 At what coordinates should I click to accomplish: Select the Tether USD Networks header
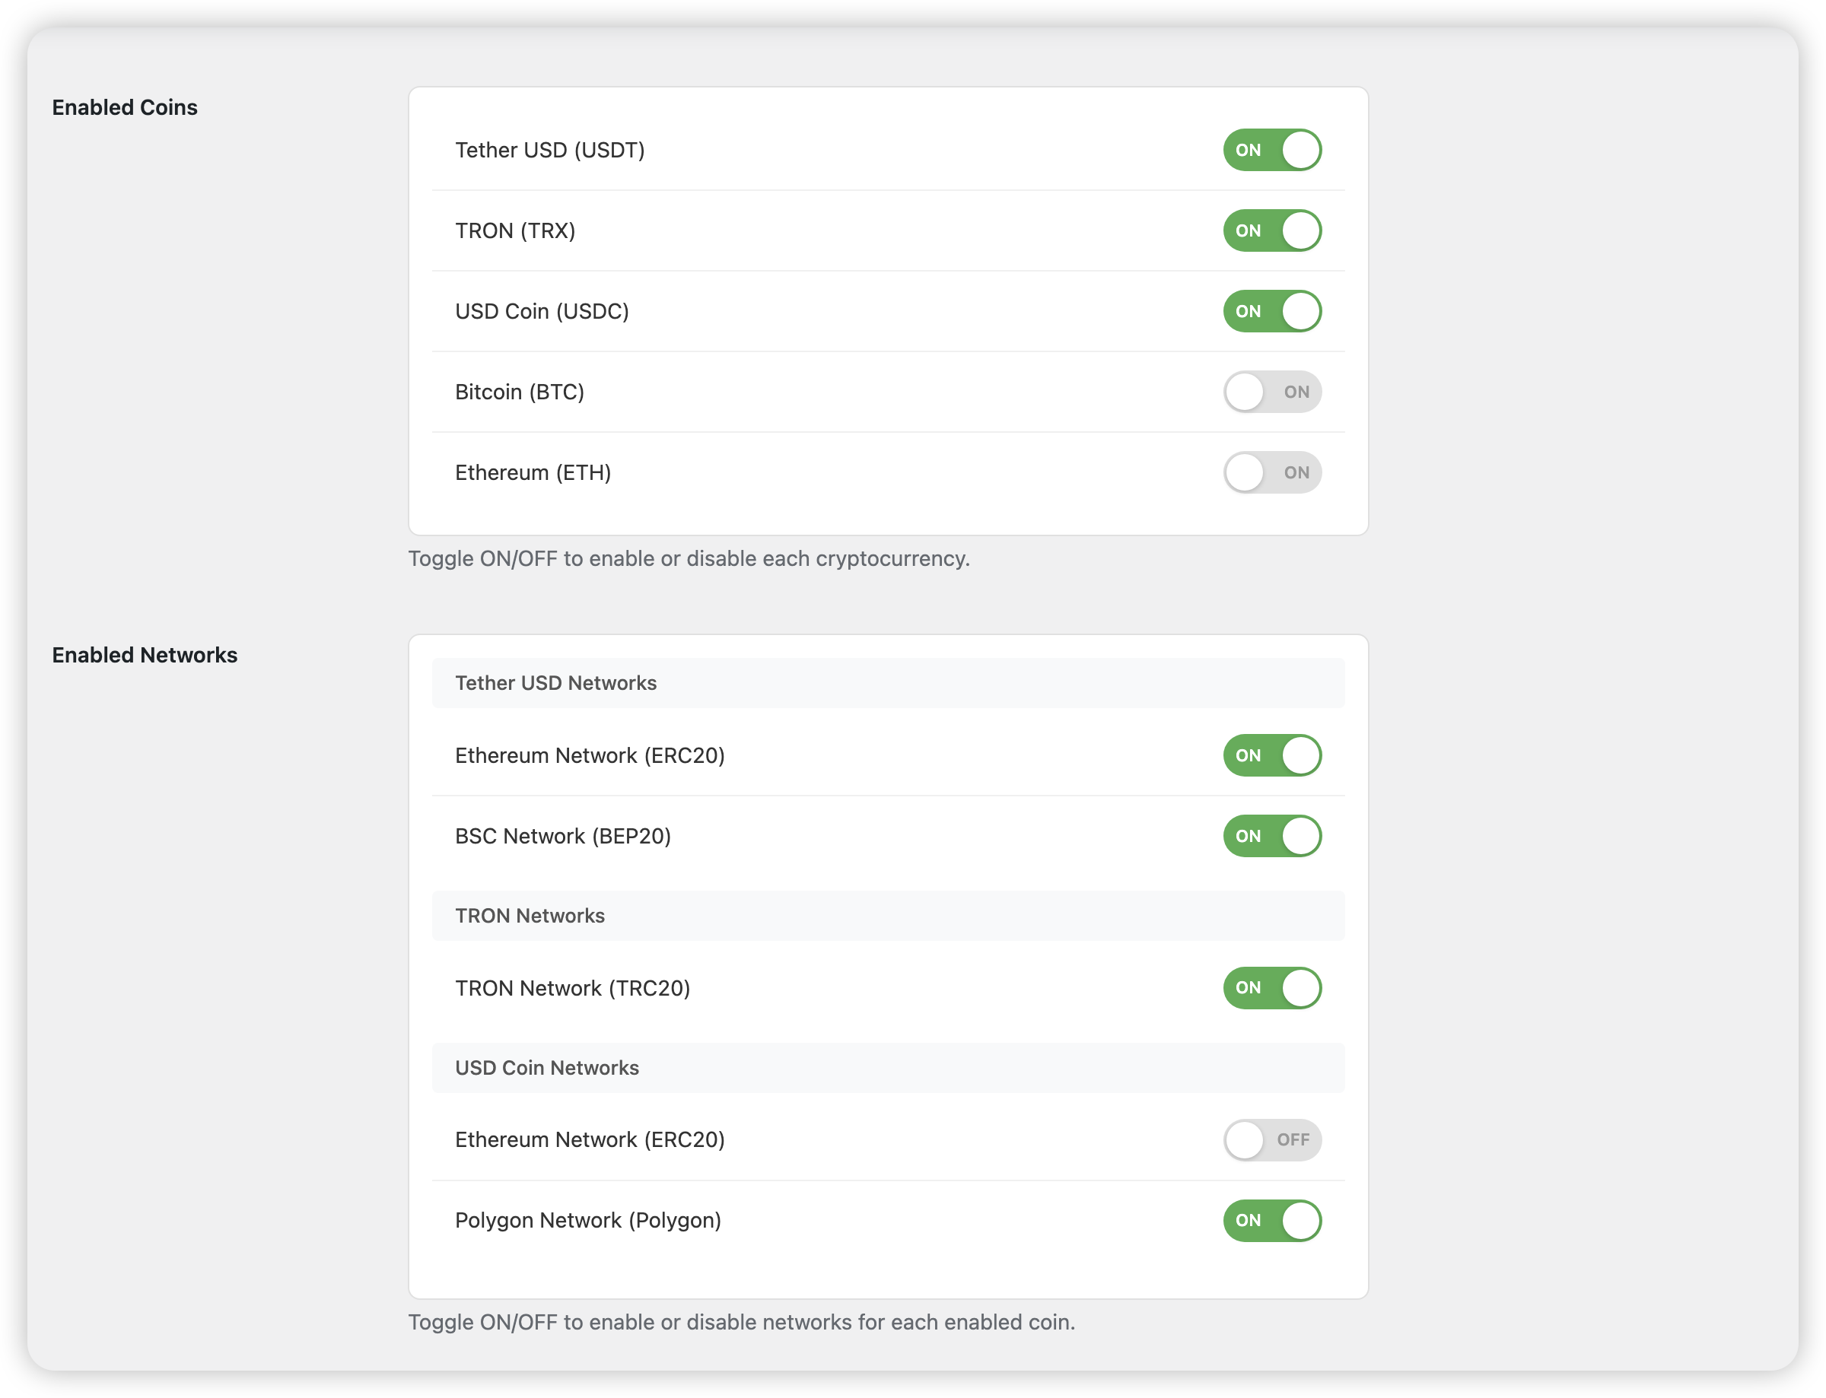[x=556, y=682]
